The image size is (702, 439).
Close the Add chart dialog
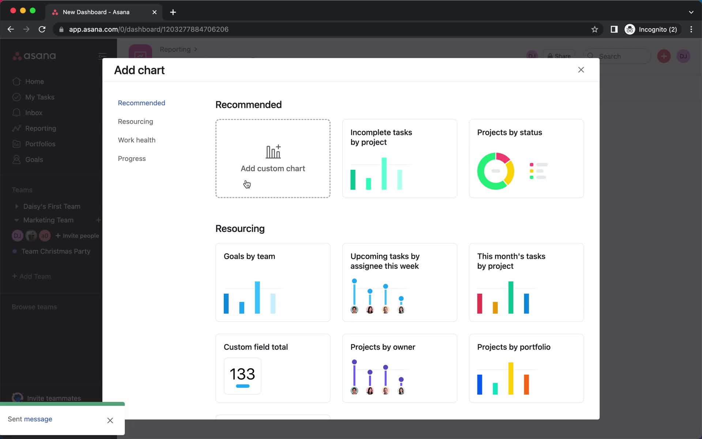tap(581, 70)
